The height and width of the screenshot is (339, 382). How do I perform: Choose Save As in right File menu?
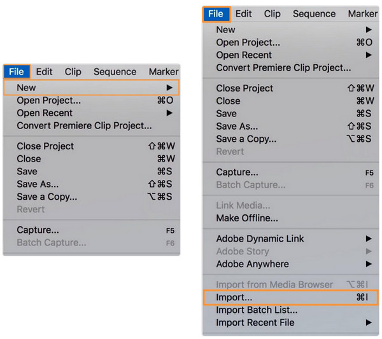291,126
